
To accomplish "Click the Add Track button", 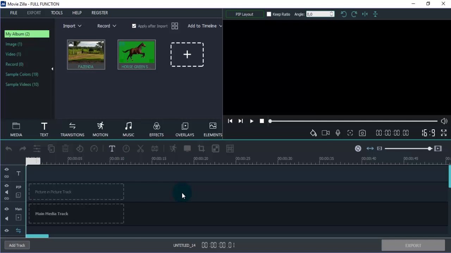I will tap(17, 245).
